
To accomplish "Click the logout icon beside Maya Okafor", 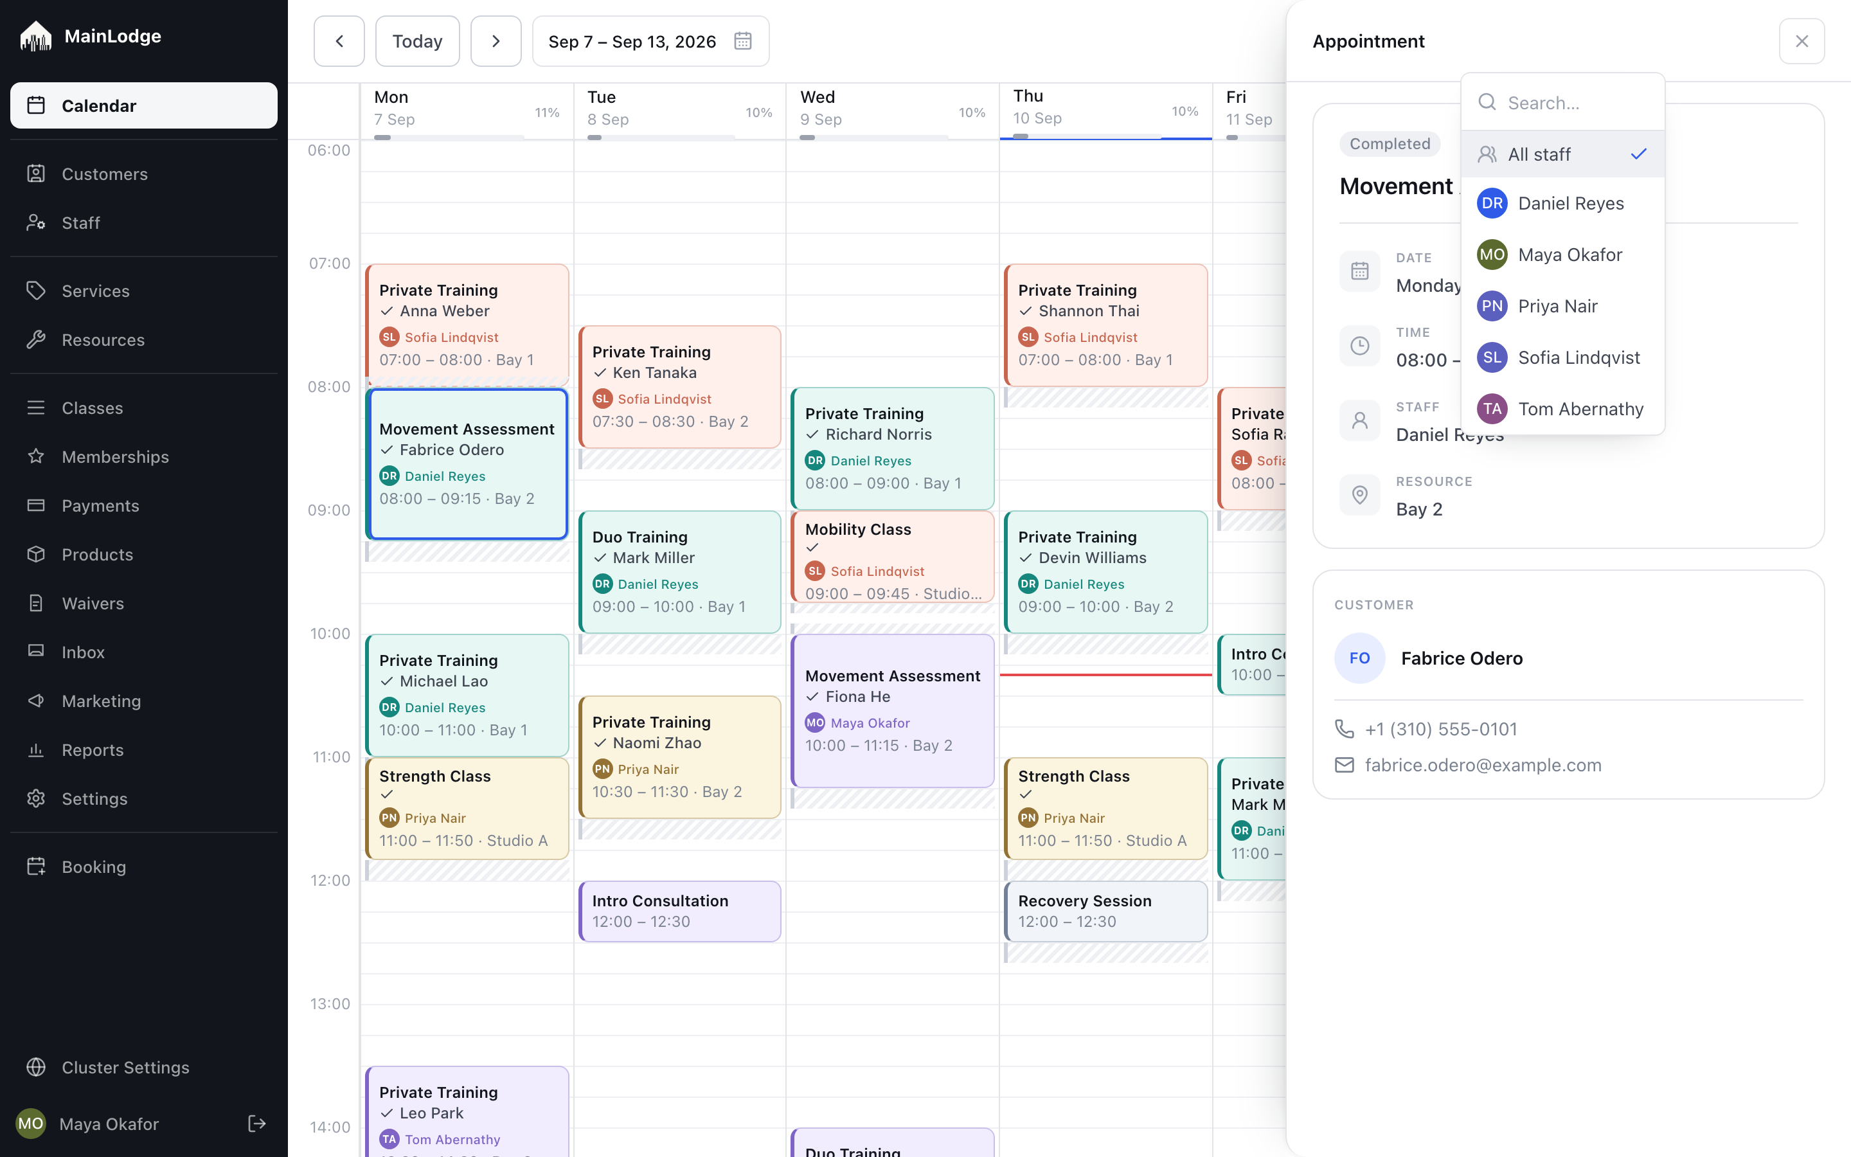I will [x=257, y=1124].
